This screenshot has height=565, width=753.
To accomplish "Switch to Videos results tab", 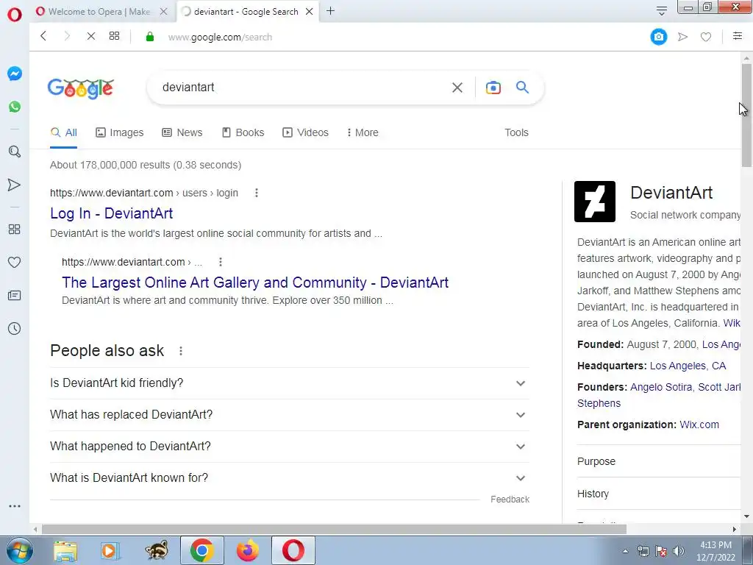I will 305,132.
